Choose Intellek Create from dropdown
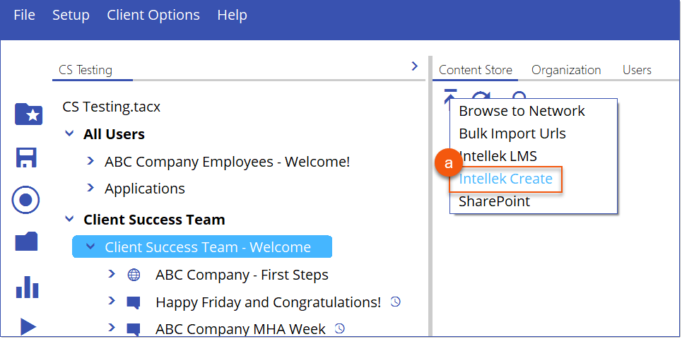 [x=506, y=179]
